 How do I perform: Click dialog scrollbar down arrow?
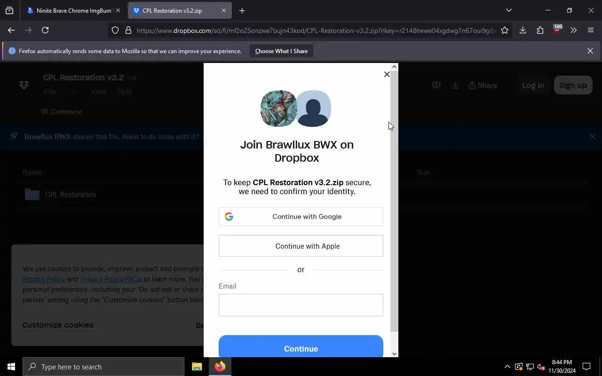coord(395,354)
